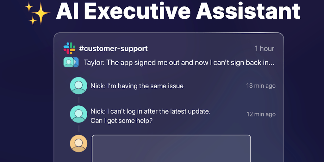Click the 1 hour timestamp
The width and height of the screenshot is (324, 162).
[x=264, y=49]
